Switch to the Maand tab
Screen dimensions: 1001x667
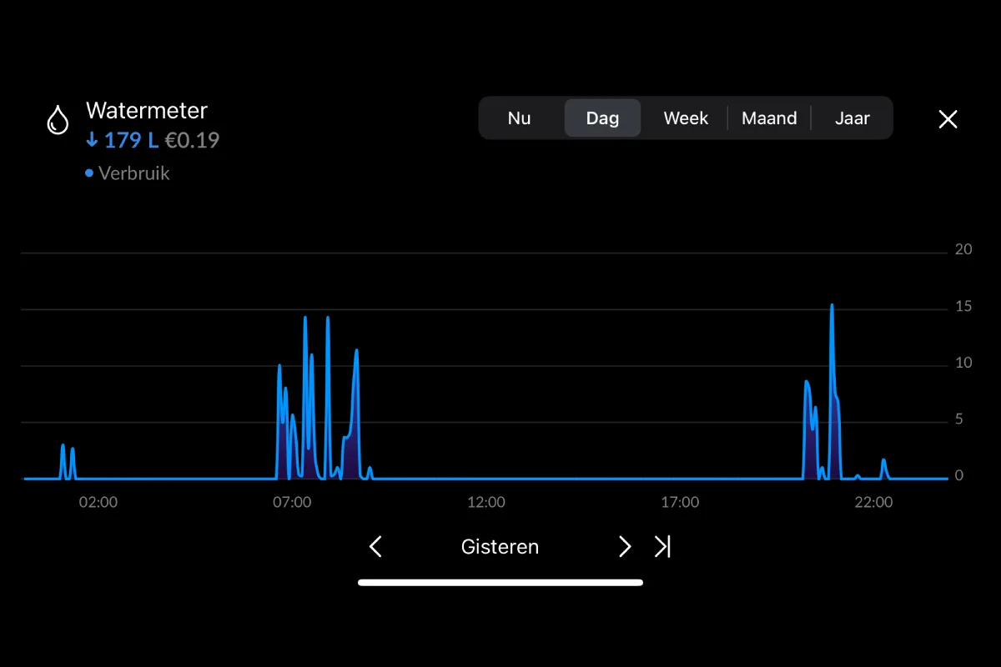coord(769,118)
